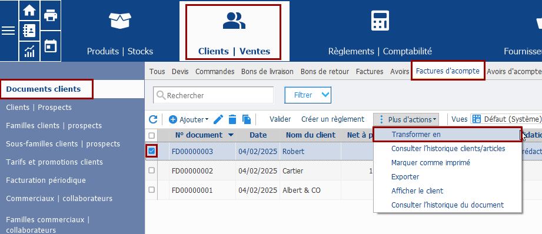Click client name Robert
The width and height of the screenshot is (542, 234).
pyautogui.click(x=293, y=152)
